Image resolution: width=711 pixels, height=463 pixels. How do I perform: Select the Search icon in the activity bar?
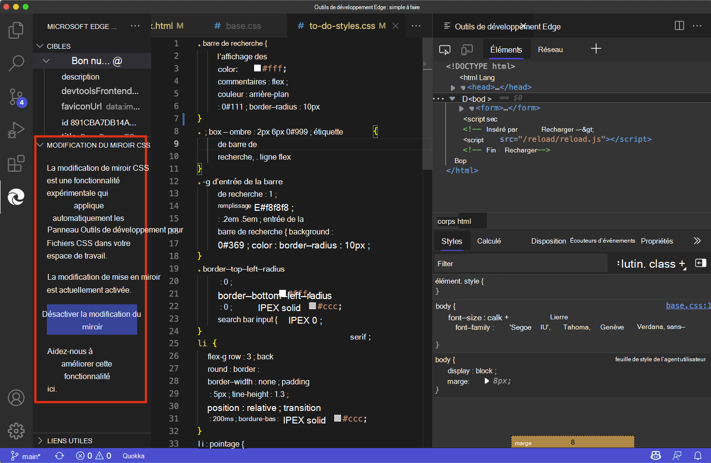coord(16,63)
